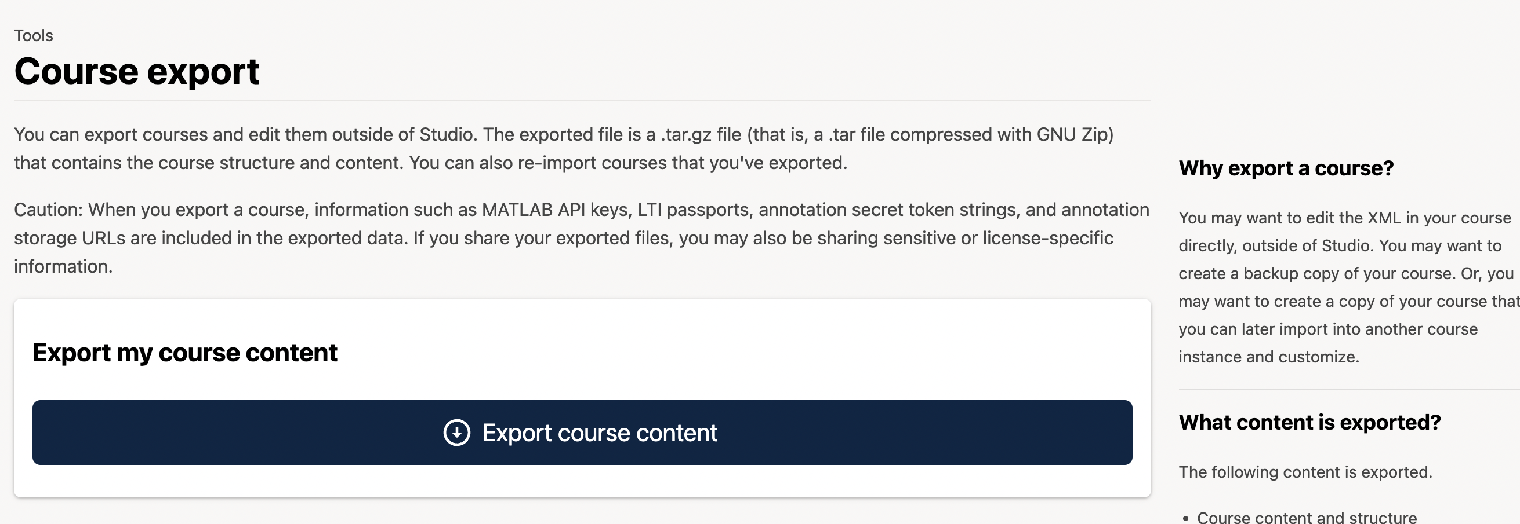Click the What content is exported? heading
This screenshot has width=1520, height=524.
pos(1309,423)
